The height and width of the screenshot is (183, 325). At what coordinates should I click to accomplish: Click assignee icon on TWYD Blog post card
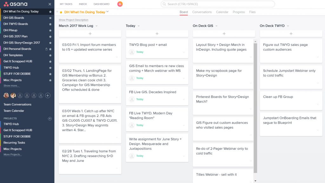pyautogui.click(x=132, y=52)
